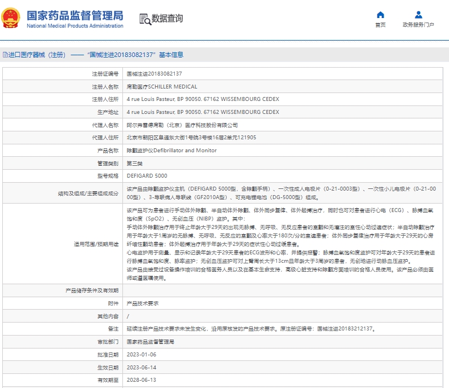Select effective date 2023-06-14

tap(142, 367)
